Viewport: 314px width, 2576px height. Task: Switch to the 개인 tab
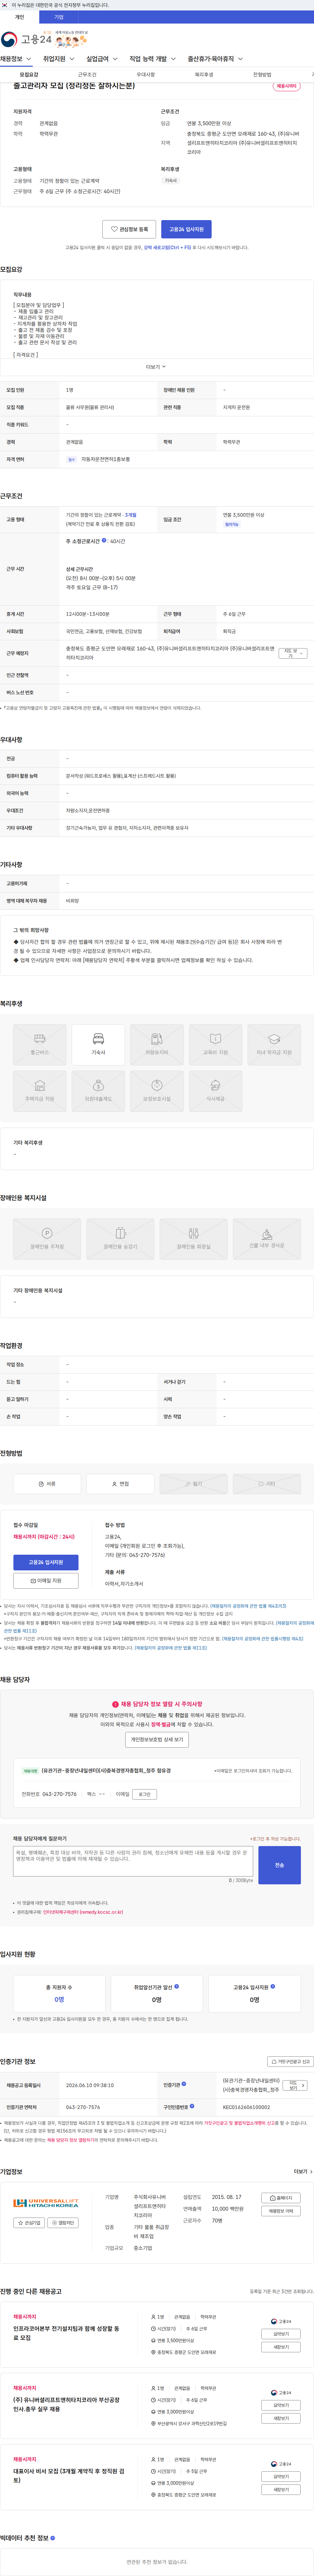pos(20,17)
